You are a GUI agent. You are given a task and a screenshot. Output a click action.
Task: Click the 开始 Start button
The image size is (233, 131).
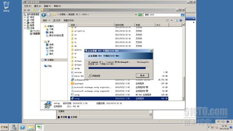(x=4, y=127)
